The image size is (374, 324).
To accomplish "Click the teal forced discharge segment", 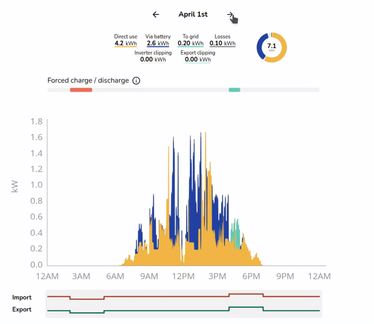I will (234, 90).
